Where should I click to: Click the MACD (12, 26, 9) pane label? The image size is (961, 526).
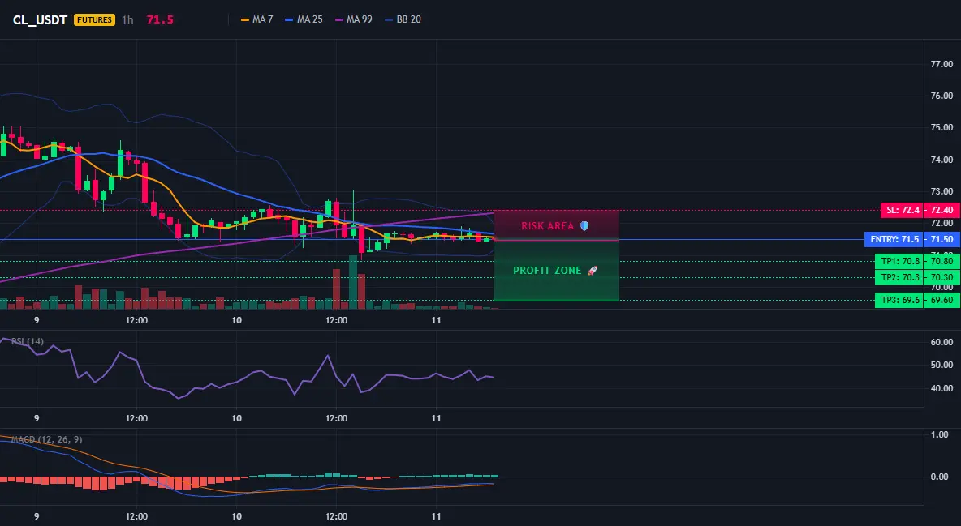[46, 439]
